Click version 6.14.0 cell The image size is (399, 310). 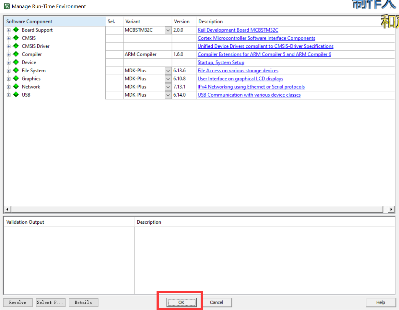coord(184,95)
